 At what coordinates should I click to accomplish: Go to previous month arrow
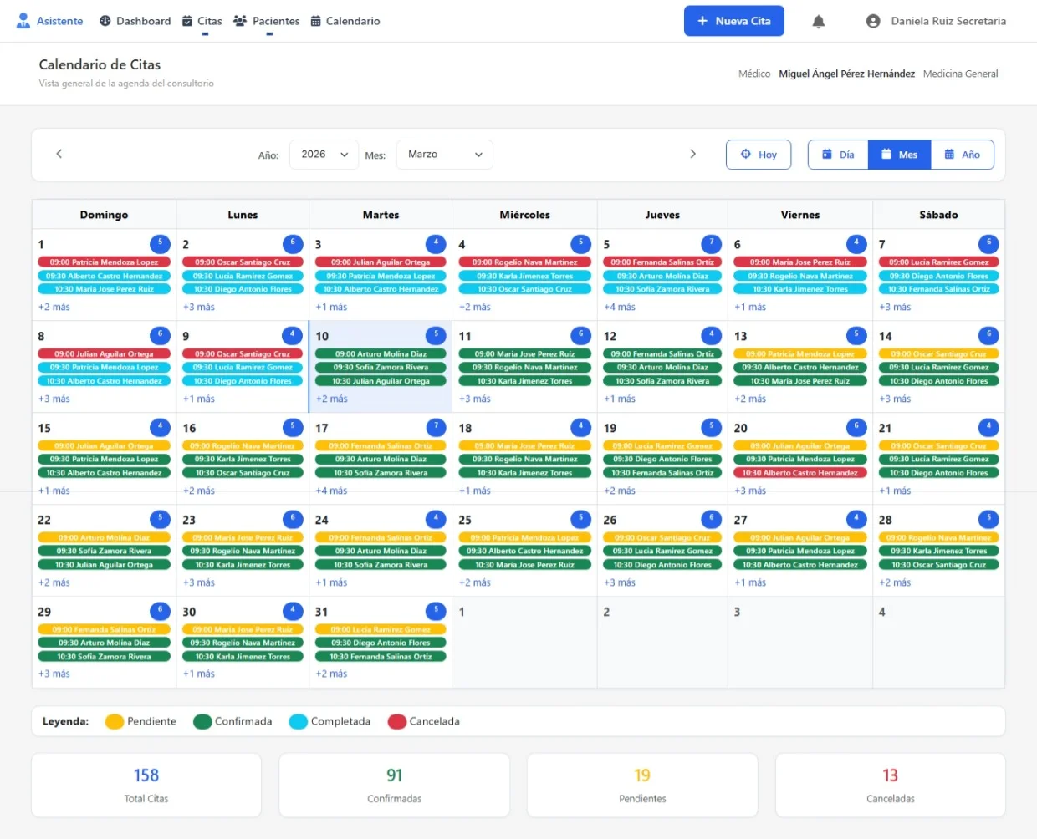coord(59,154)
